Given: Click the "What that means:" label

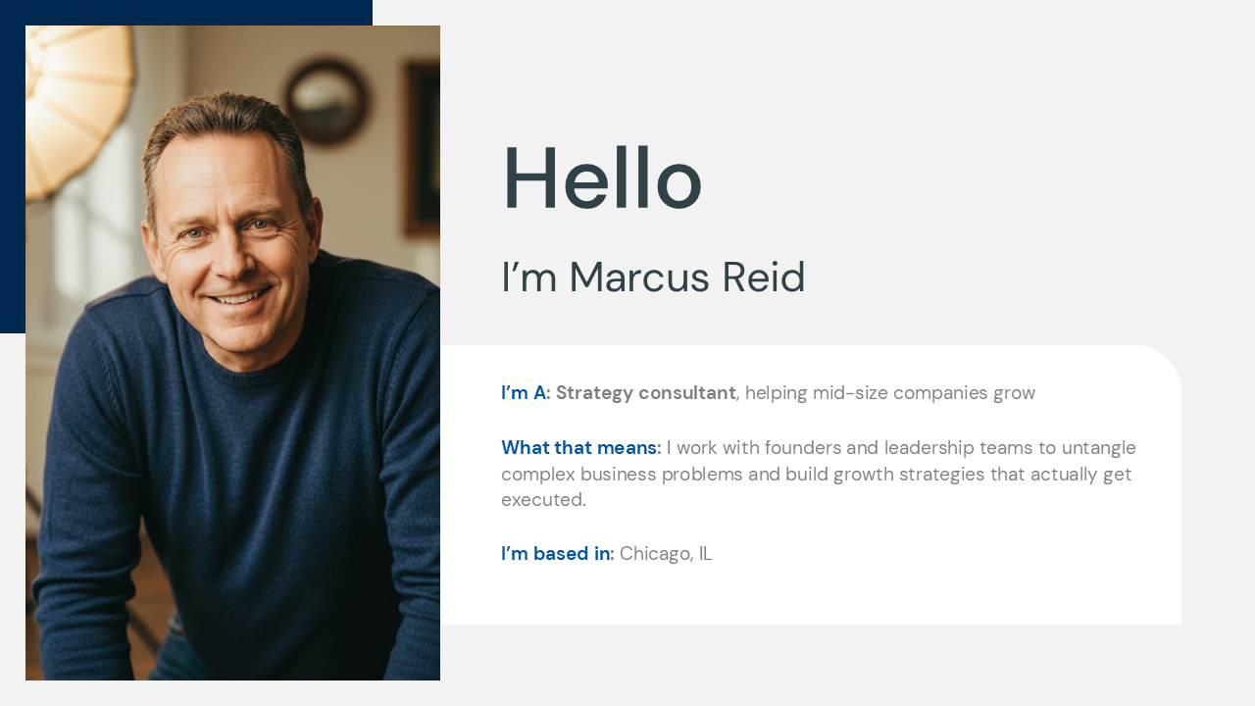Looking at the screenshot, I should click(x=580, y=448).
